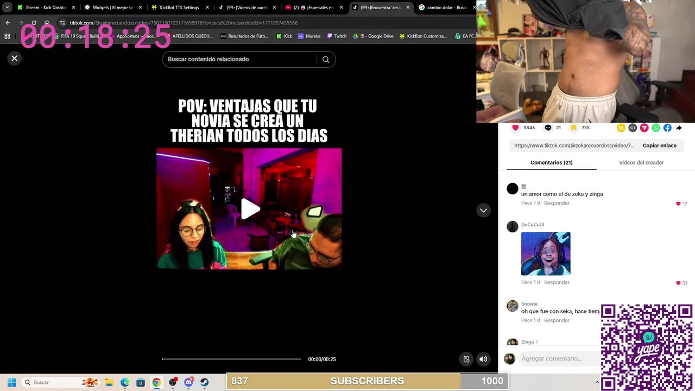Switch to Videos del creador tab
The width and height of the screenshot is (695, 391).
pos(641,162)
